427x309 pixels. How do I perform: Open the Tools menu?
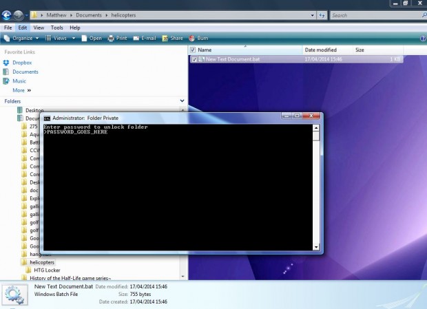[x=56, y=28]
